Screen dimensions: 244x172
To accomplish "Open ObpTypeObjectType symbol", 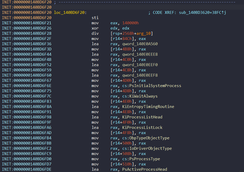I will click(149, 138).
